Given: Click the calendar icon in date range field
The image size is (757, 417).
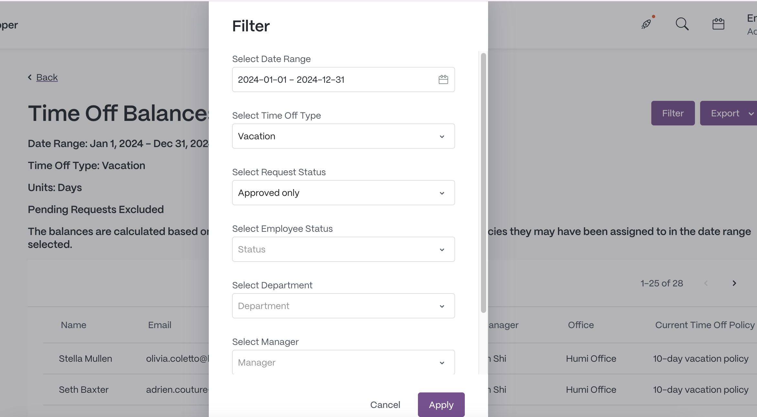Looking at the screenshot, I should [x=443, y=80].
